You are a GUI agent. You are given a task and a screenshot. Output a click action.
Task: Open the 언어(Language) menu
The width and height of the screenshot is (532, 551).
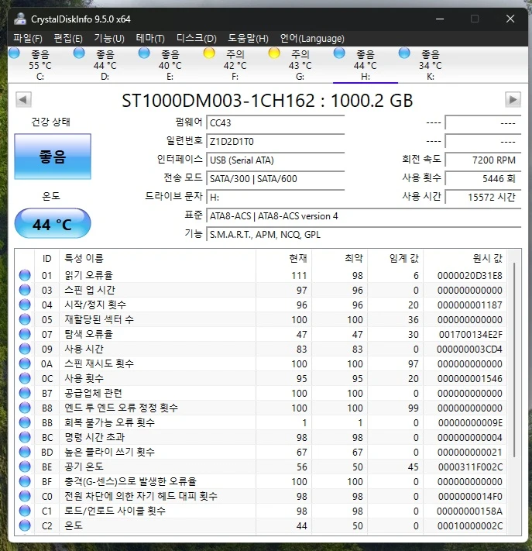312,38
